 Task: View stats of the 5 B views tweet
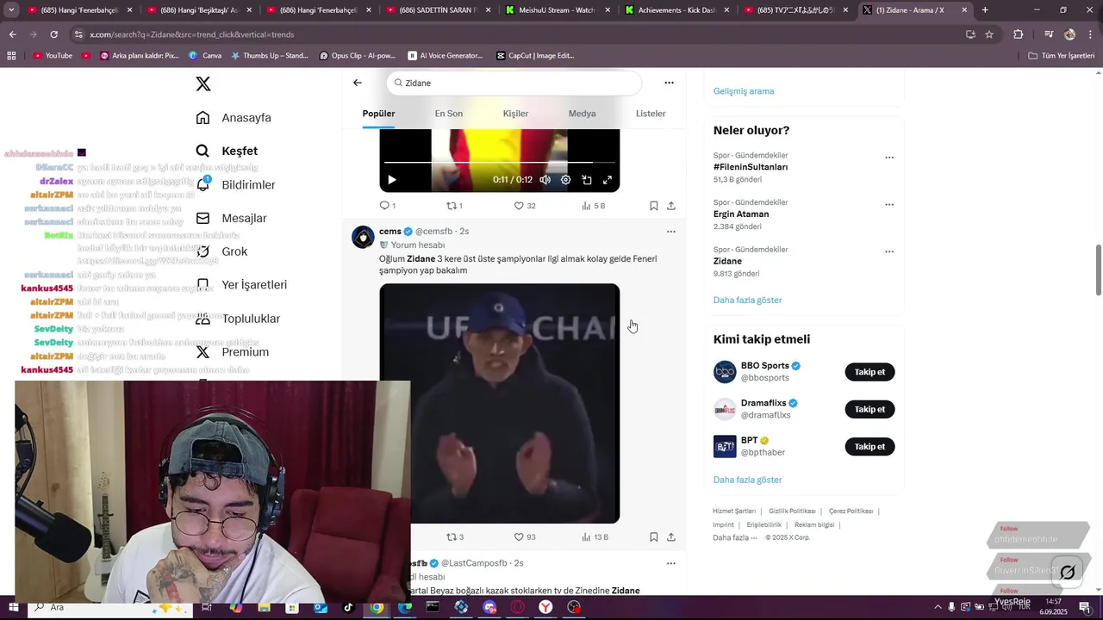pos(594,206)
